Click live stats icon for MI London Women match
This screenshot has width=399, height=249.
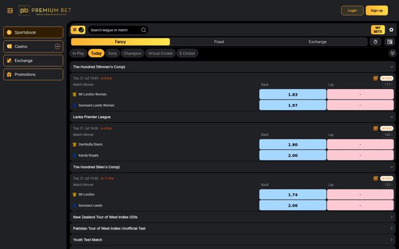[x=375, y=78]
